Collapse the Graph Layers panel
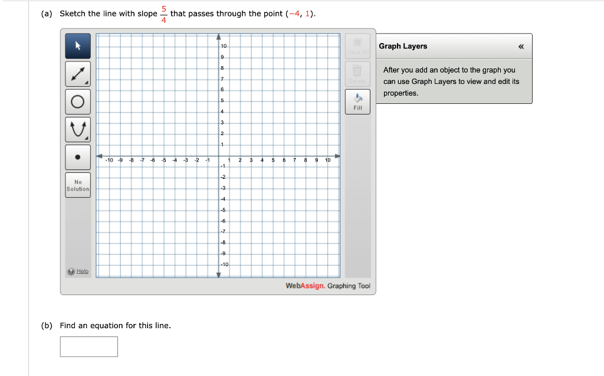 coord(520,45)
